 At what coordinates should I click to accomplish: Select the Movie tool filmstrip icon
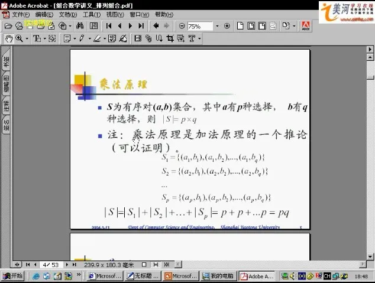click(x=138, y=38)
